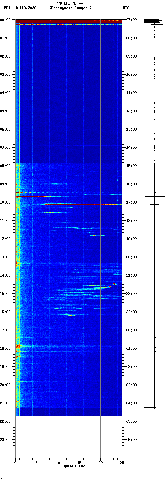Click the UTC time label '19:00'
Image resolution: width=168 pixels, height=482 pixels.
(131, 239)
